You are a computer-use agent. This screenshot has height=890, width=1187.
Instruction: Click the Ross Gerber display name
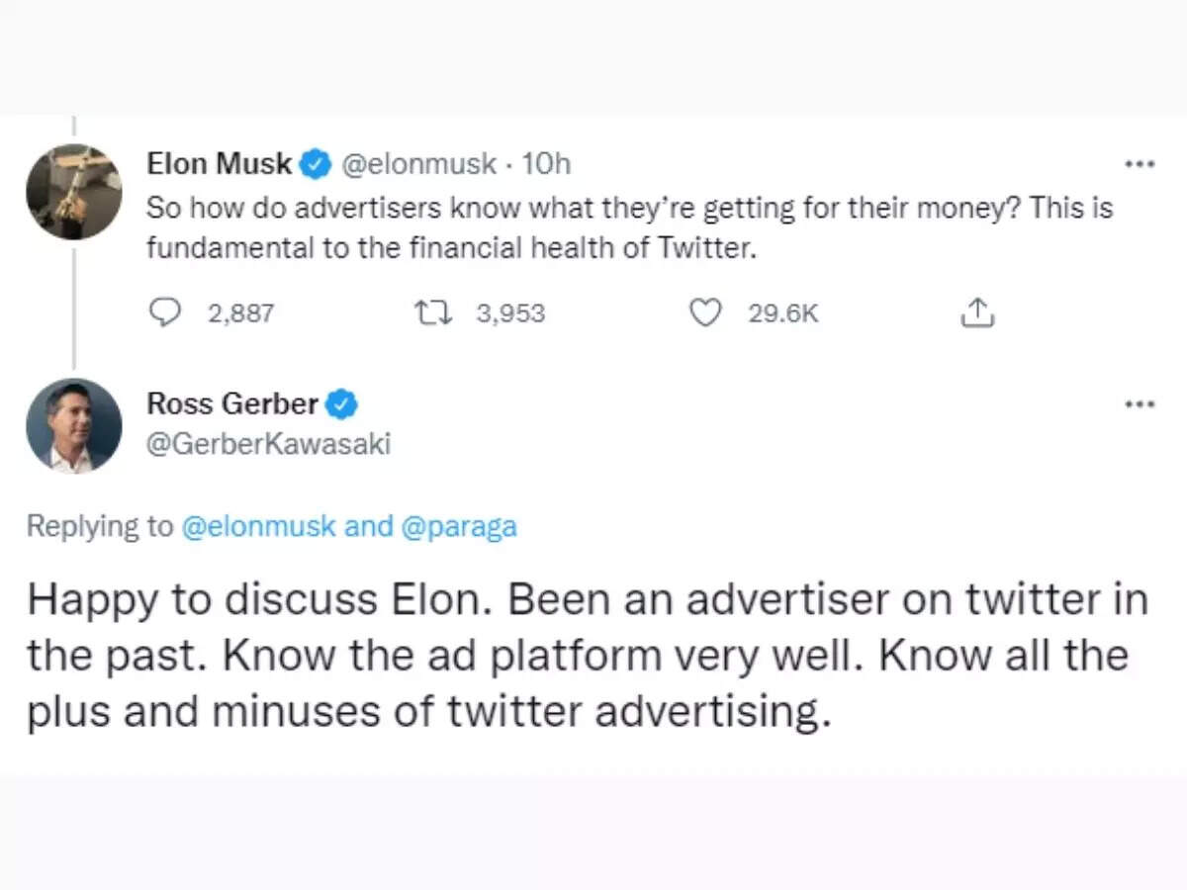[232, 403]
